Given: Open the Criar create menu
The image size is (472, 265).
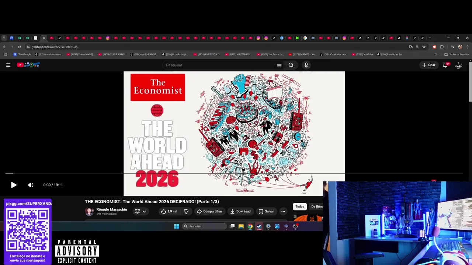Looking at the screenshot, I should [428, 65].
